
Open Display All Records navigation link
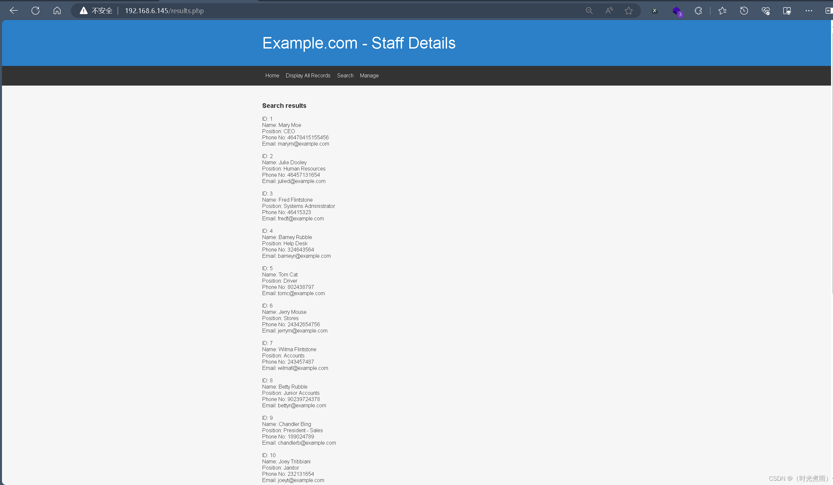click(x=308, y=76)
